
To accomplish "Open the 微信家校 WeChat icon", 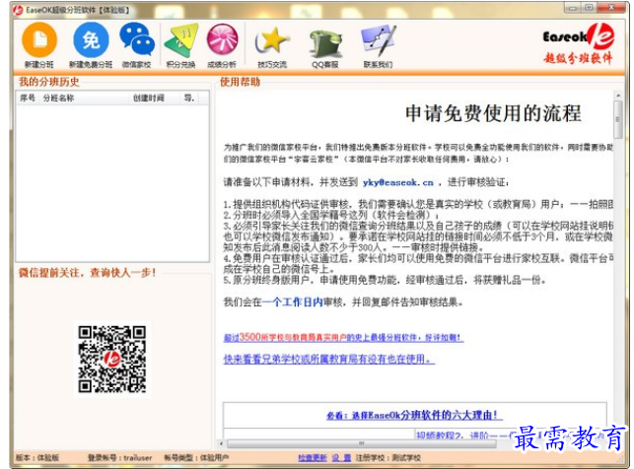I will click(137, 39).
